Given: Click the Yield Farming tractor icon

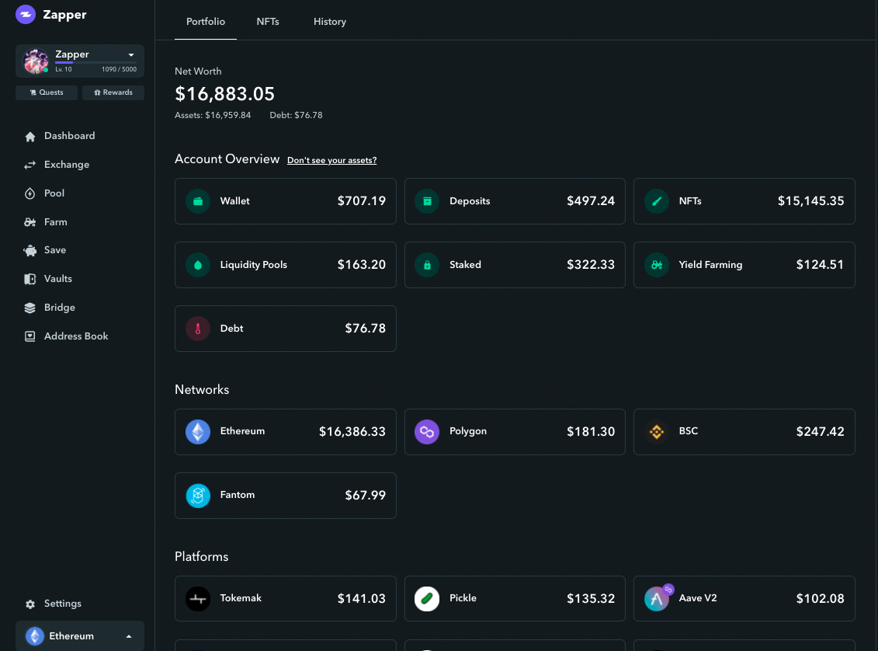Looking at the screenshot, I should [656, 265].
